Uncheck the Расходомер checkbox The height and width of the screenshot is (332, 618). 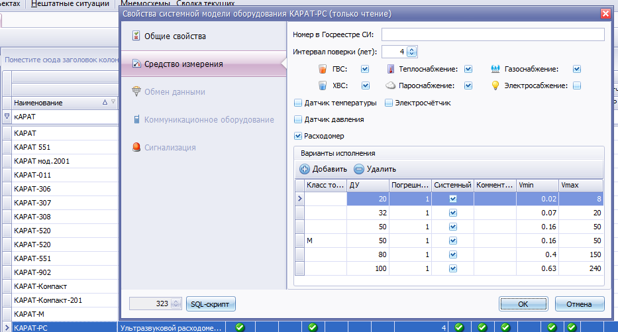coord(298,136)
